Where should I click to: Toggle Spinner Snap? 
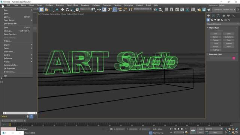point(125,10)
